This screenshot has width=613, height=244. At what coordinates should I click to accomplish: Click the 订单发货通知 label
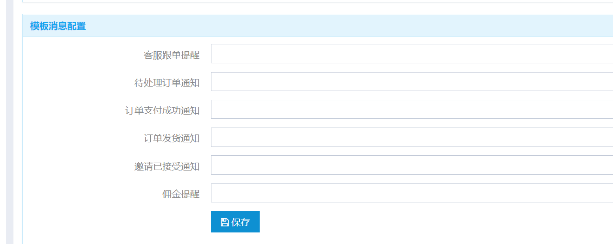pyautogui.click(x=172, y=138)
